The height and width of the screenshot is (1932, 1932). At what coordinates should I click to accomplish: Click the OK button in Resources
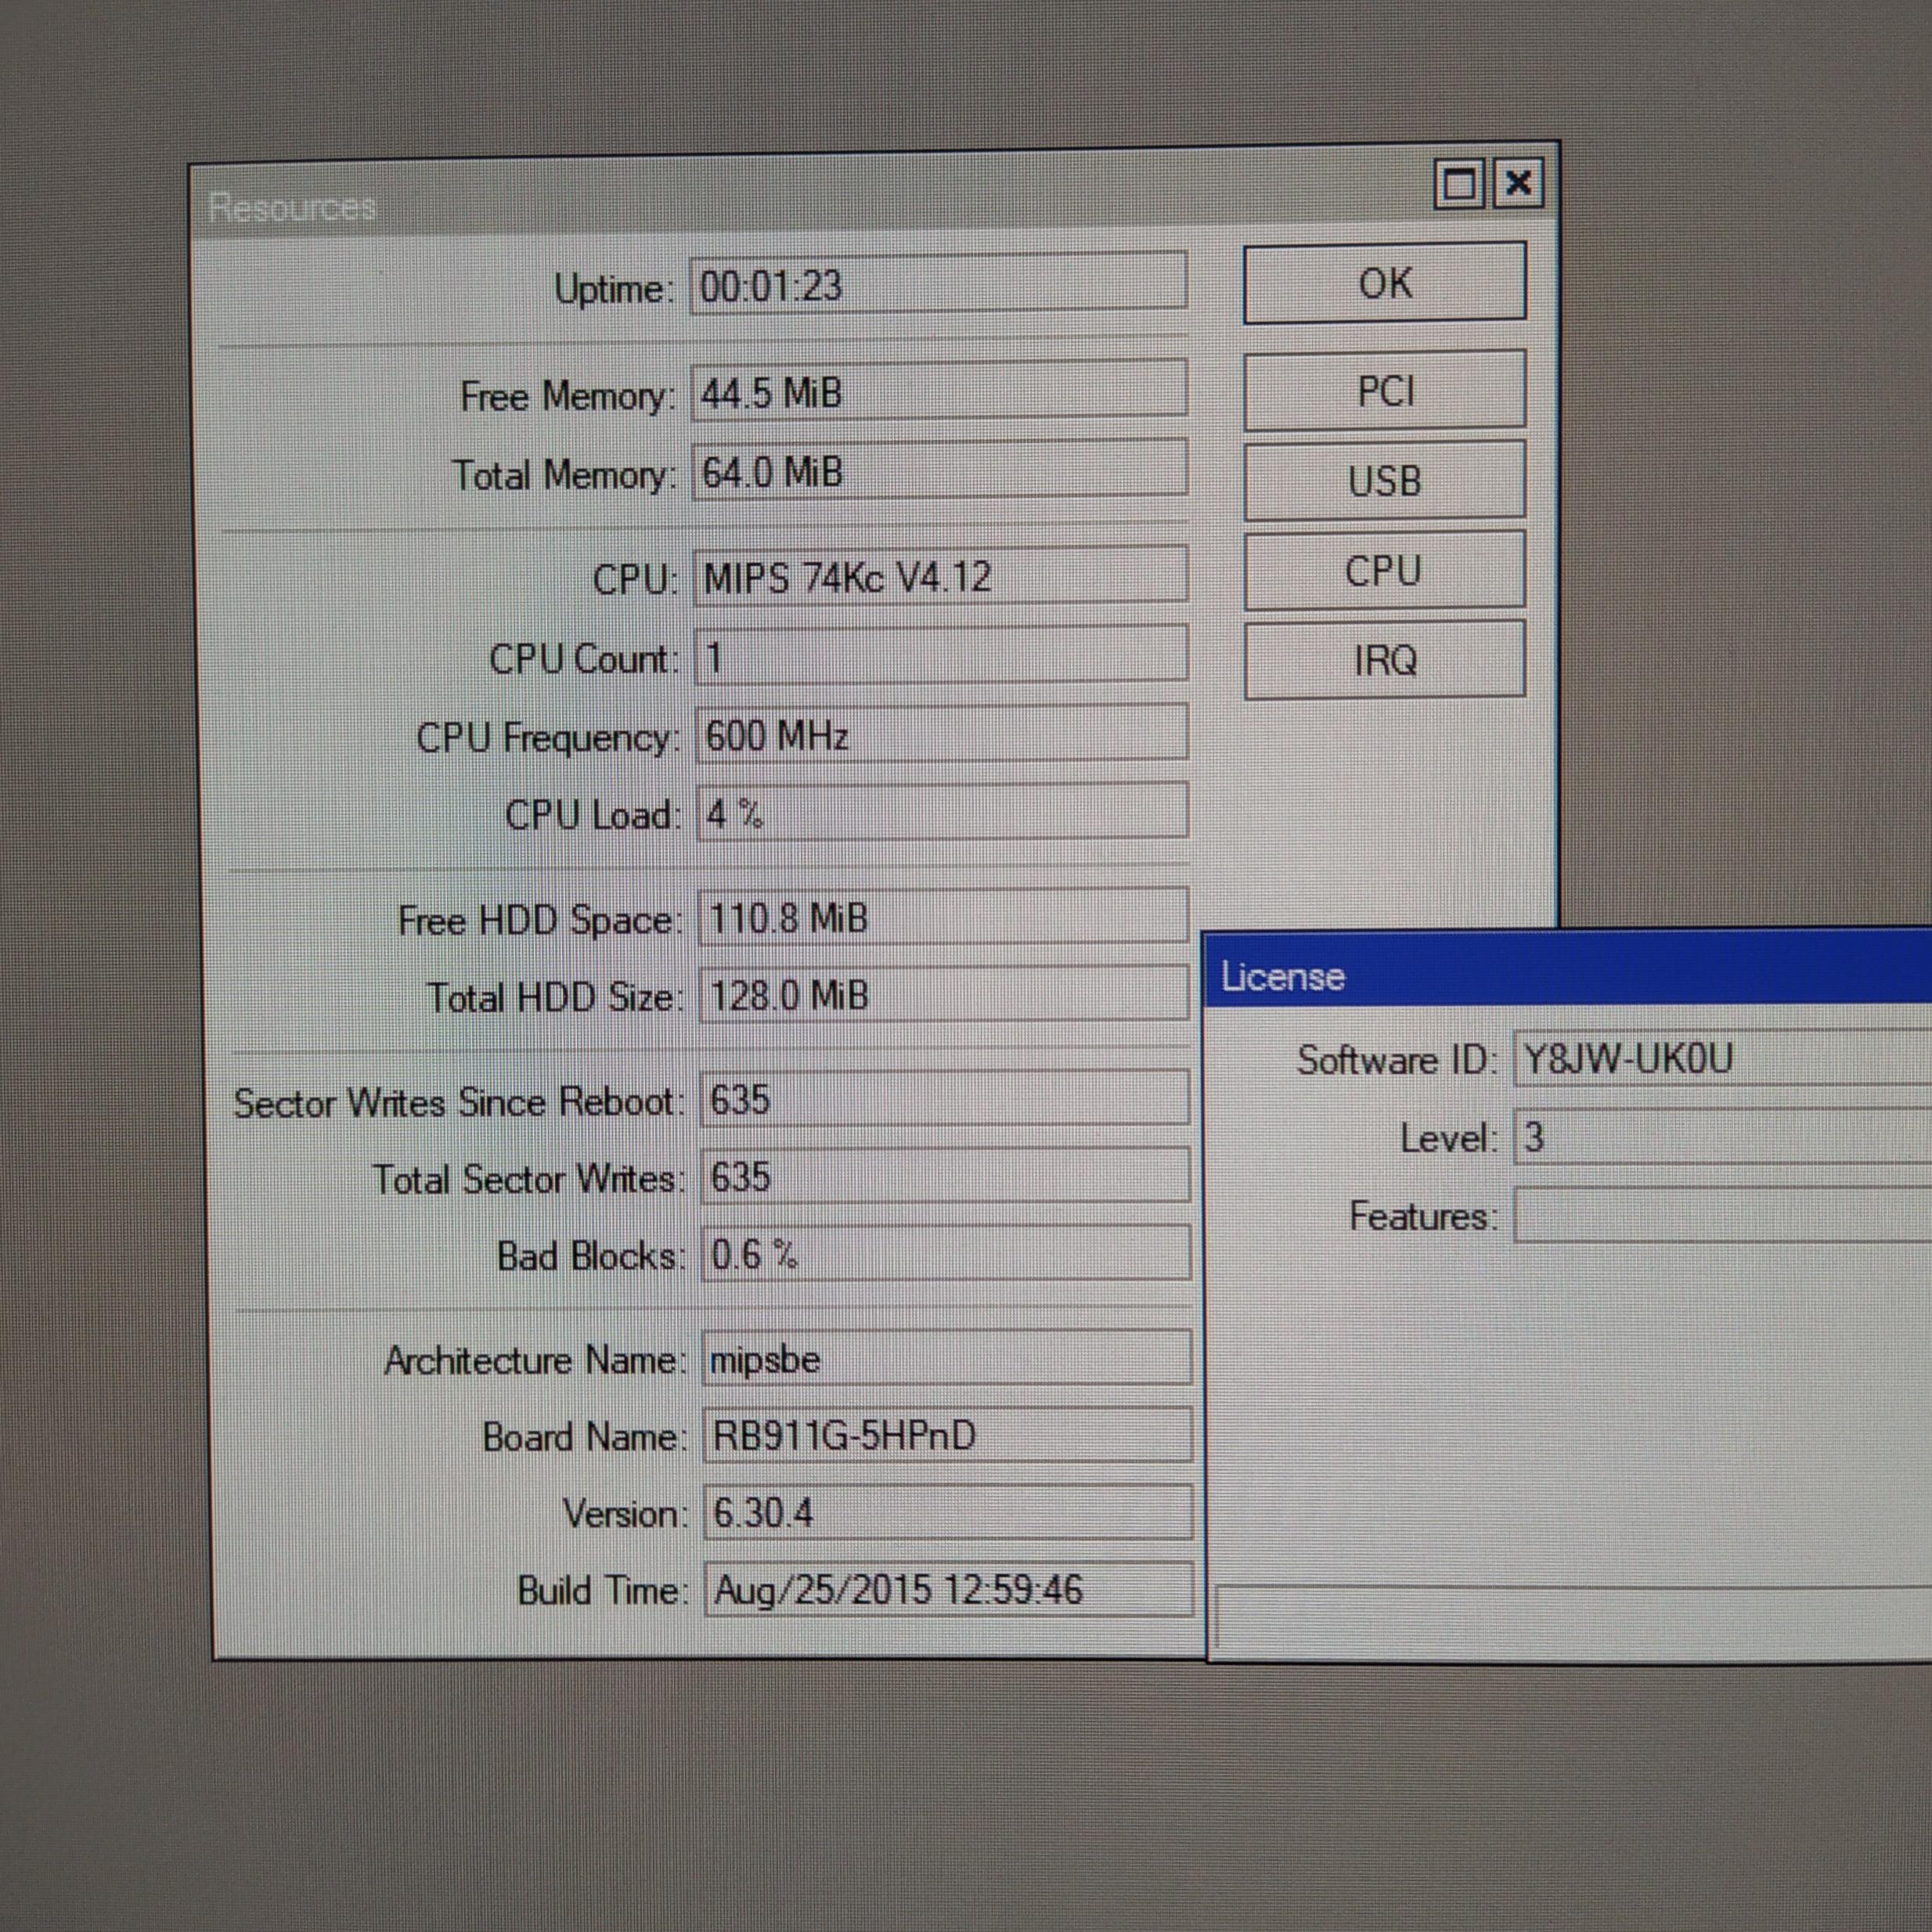[x=1384, y=283]
